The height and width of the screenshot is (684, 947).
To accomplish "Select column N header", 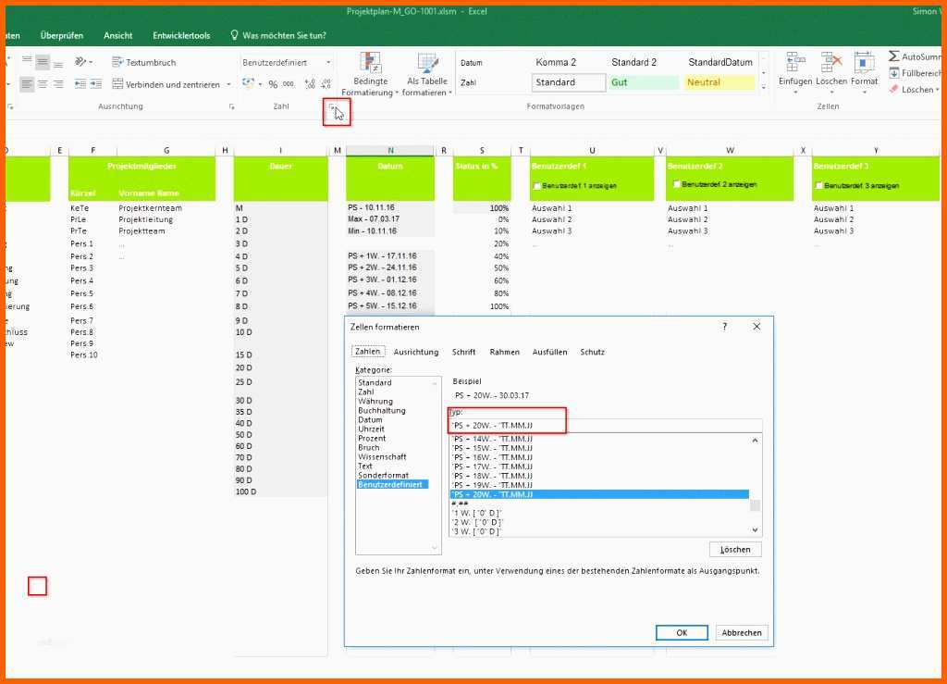I will point(390,150).
